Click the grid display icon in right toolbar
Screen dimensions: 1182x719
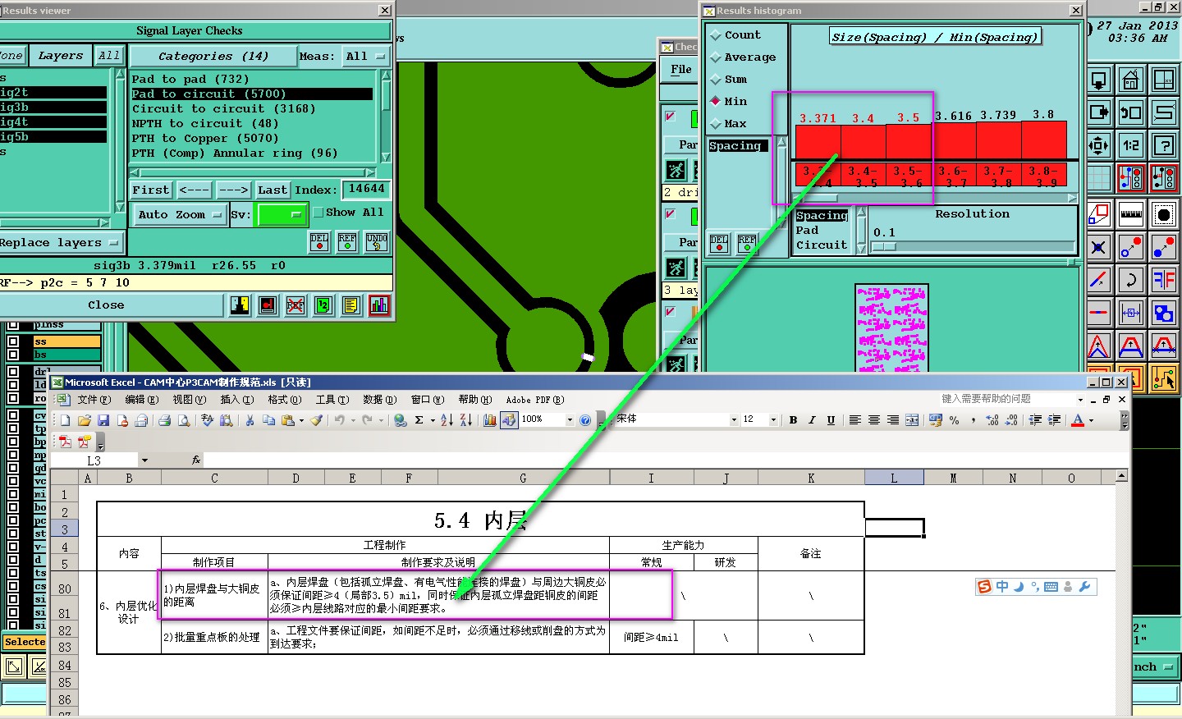point(1098,177)
